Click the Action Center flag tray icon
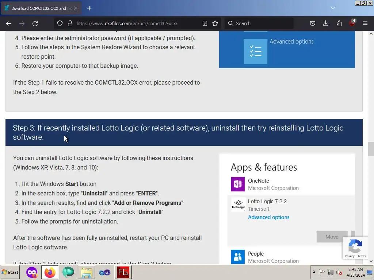The image size is (374, 280). pyautogui.click(x=321, y=272)
